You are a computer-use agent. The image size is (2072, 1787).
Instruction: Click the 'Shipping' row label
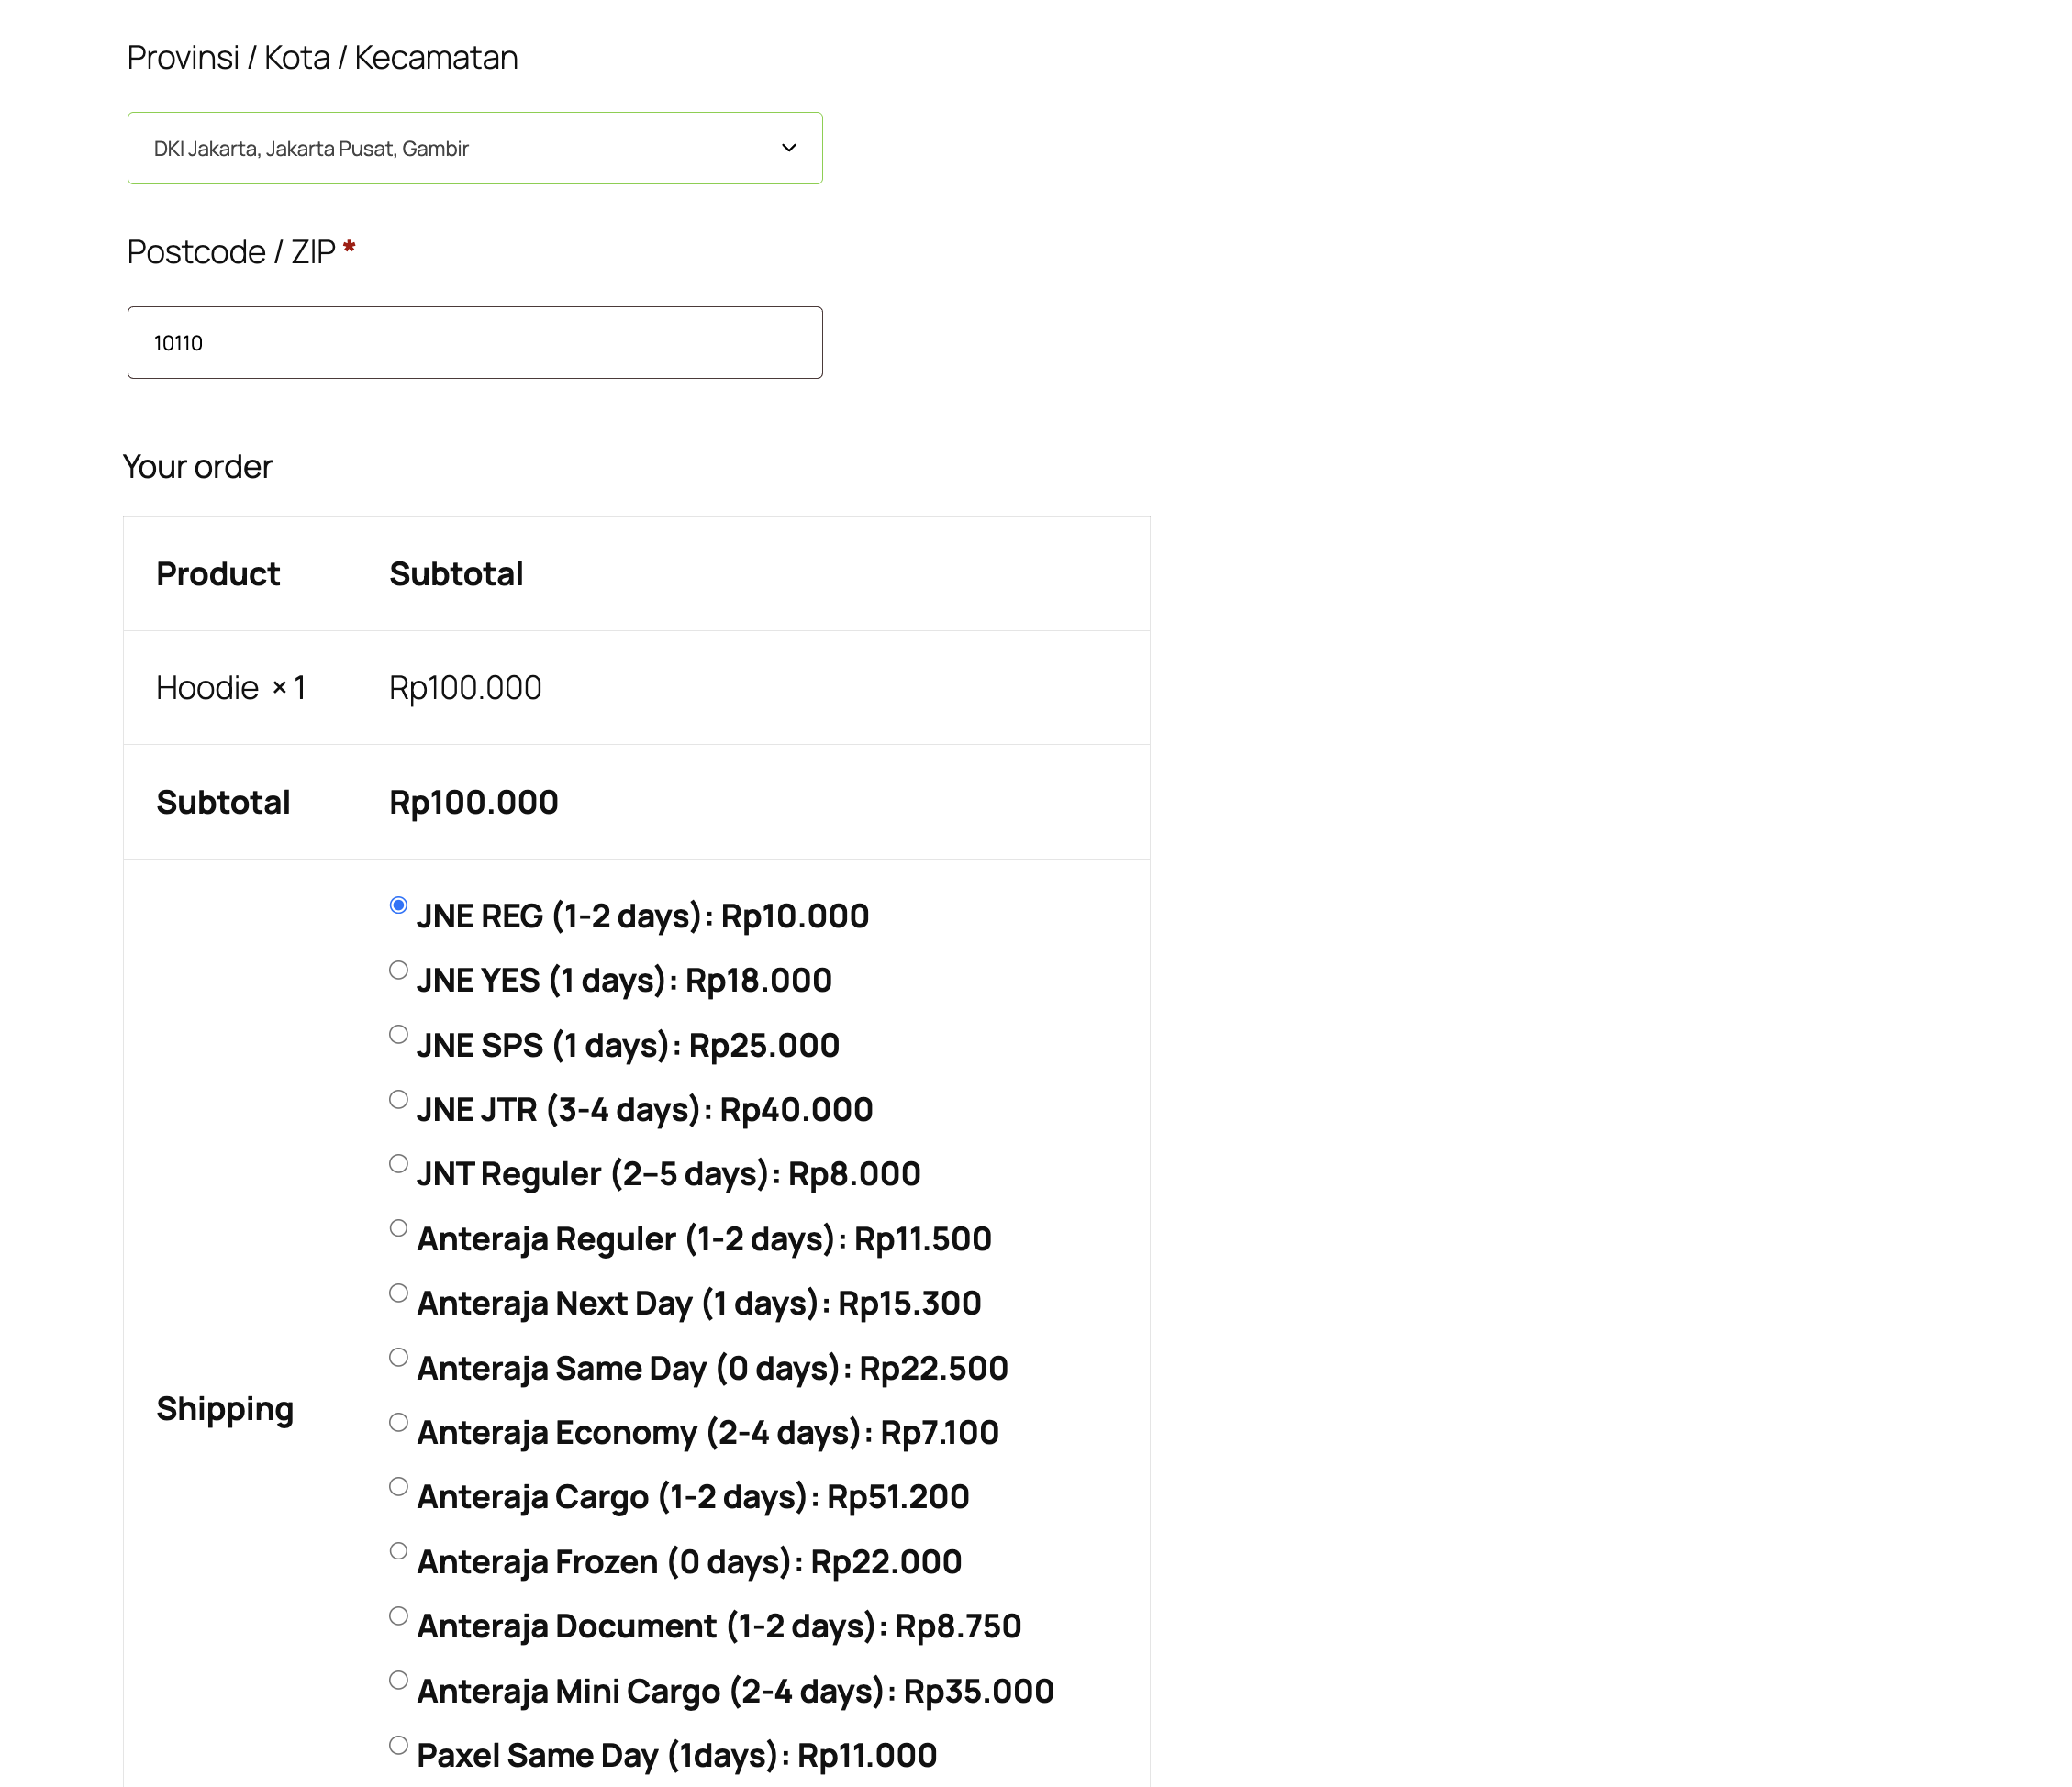(225, 1408)
